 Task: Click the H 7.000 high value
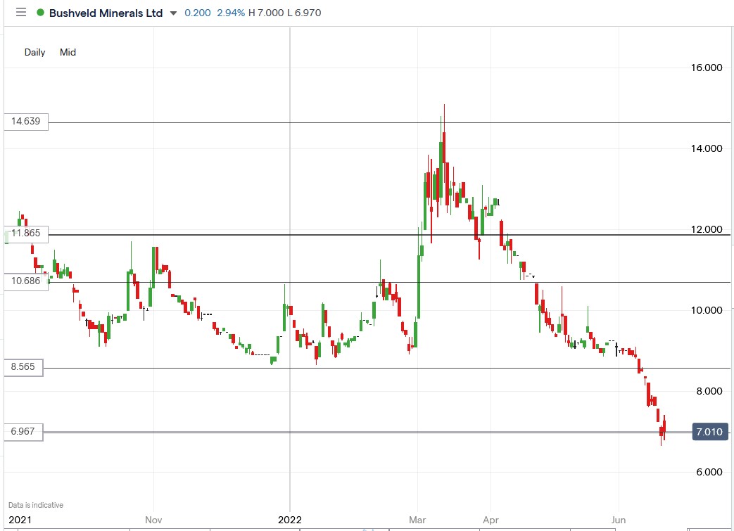pyautogui.click(x=266, y=13)
